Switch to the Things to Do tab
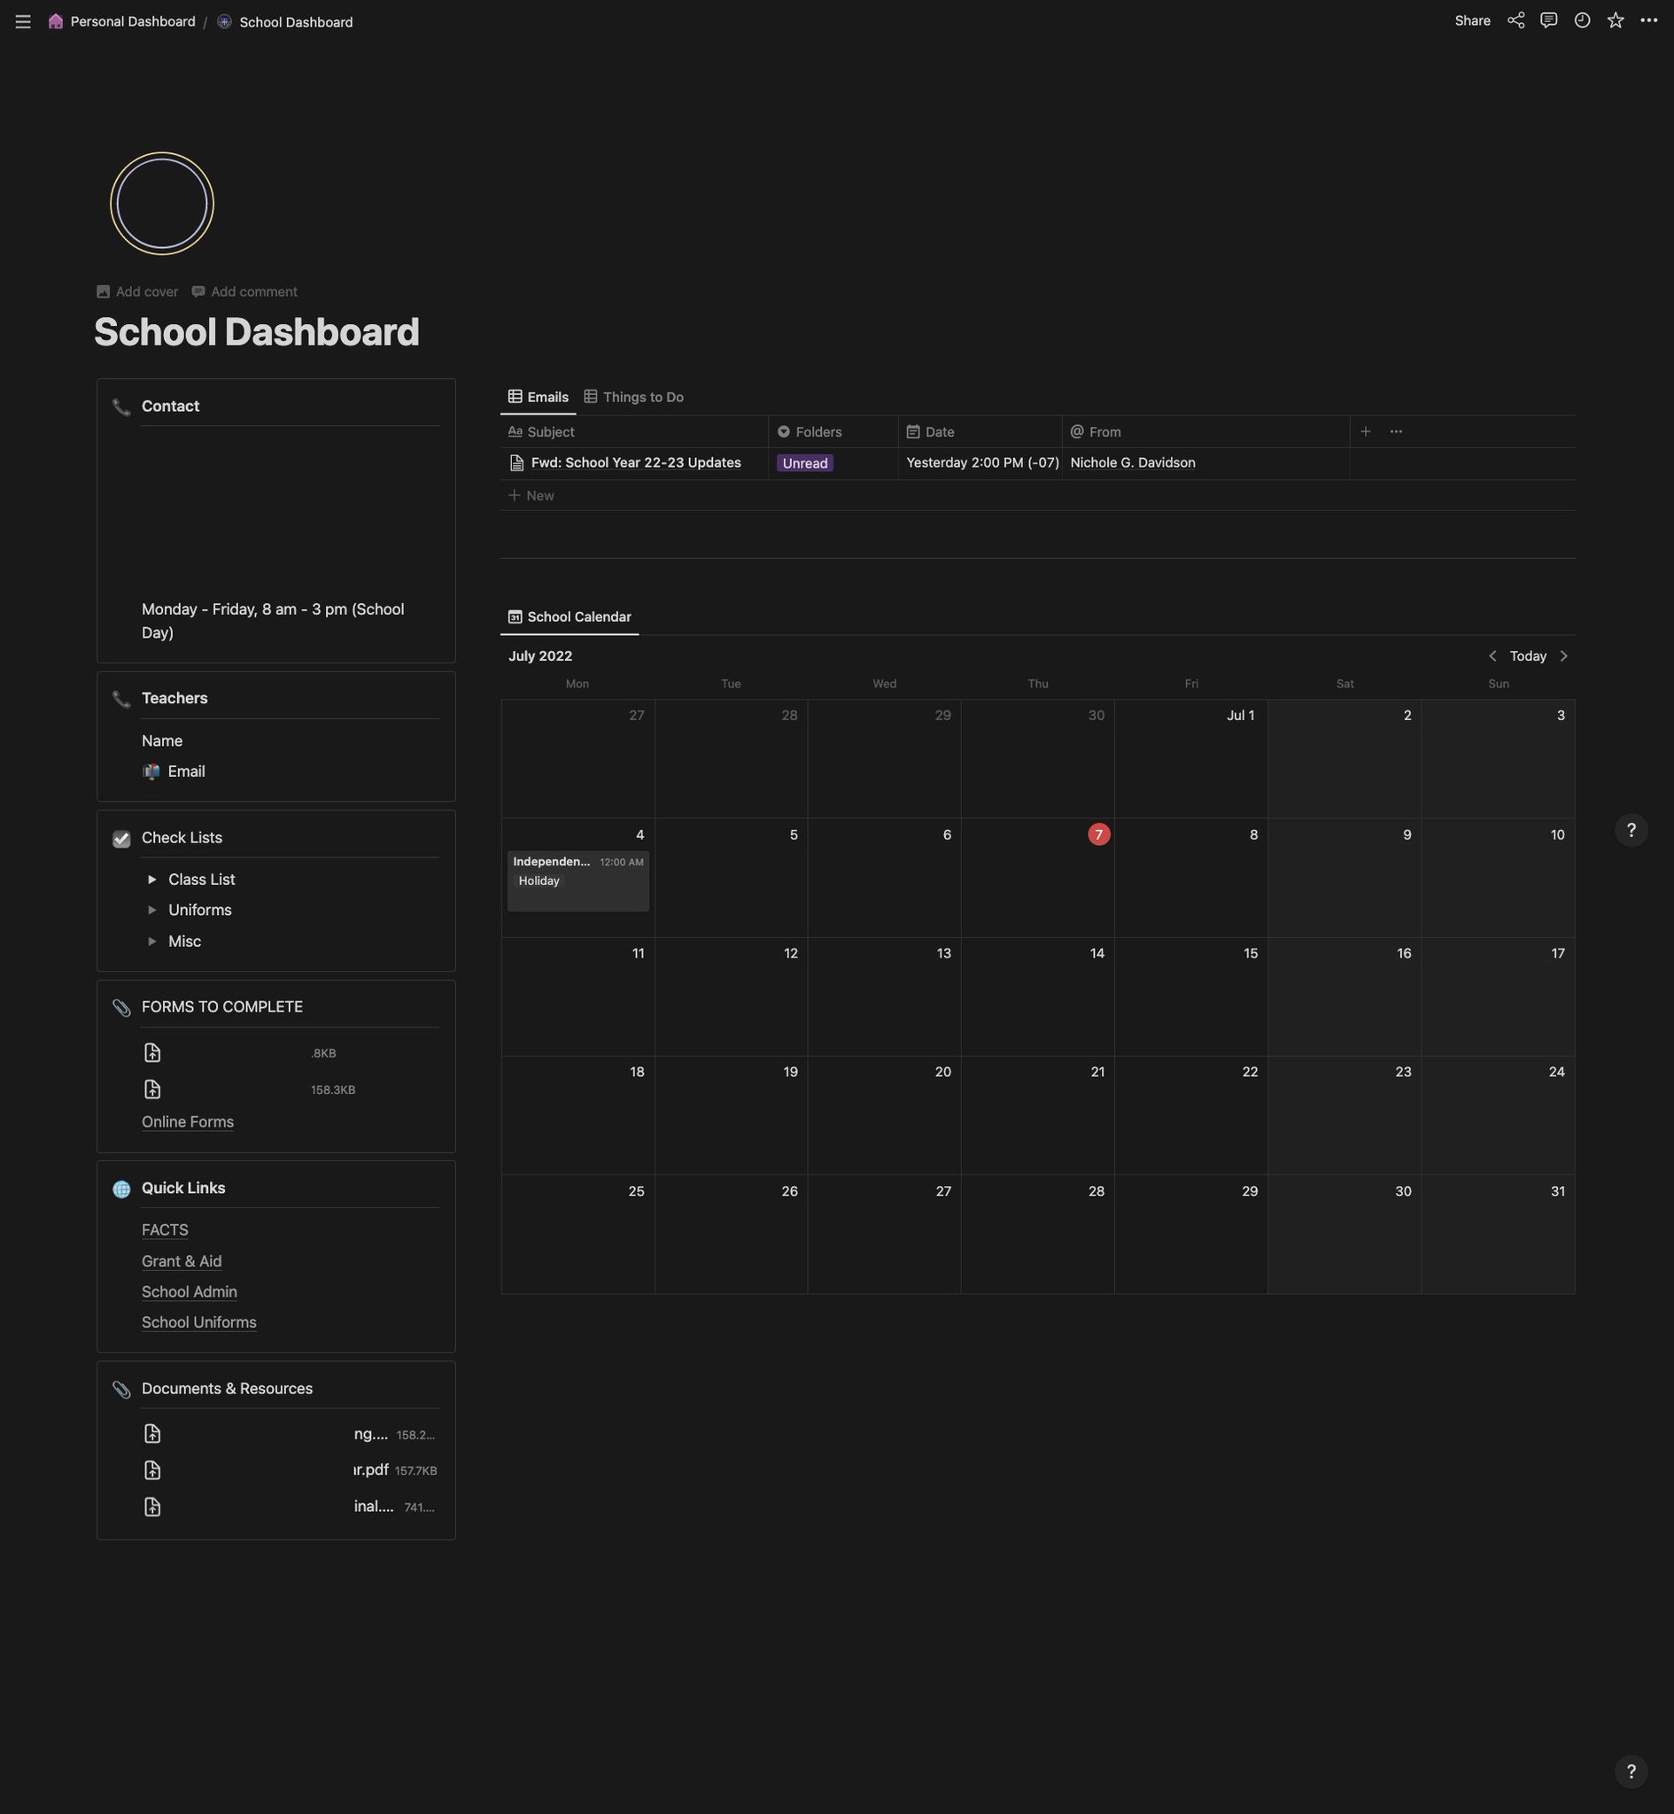 pyautogui.click(x=634, y=397)
